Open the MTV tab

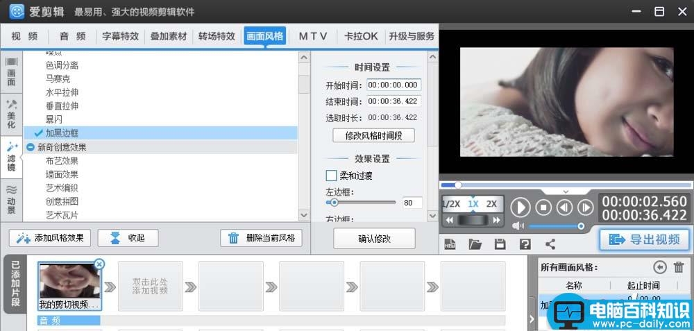coord(313,36)
